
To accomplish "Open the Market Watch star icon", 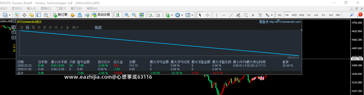I will tap(31, 15).
